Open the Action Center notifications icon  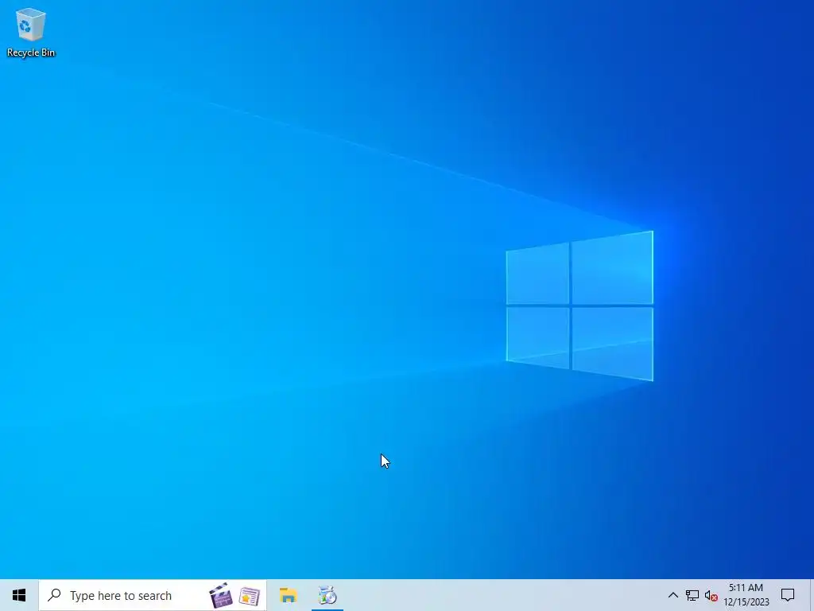pyautogui.click(x=788, y=595)
